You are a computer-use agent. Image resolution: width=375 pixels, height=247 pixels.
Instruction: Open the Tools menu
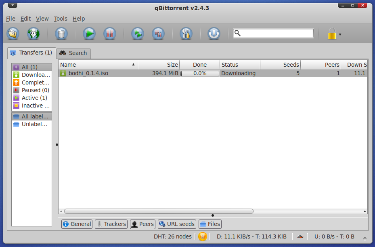(x=61, y=19)
